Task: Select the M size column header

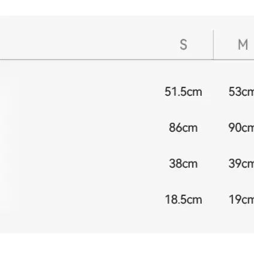Action: pos(243,44)
